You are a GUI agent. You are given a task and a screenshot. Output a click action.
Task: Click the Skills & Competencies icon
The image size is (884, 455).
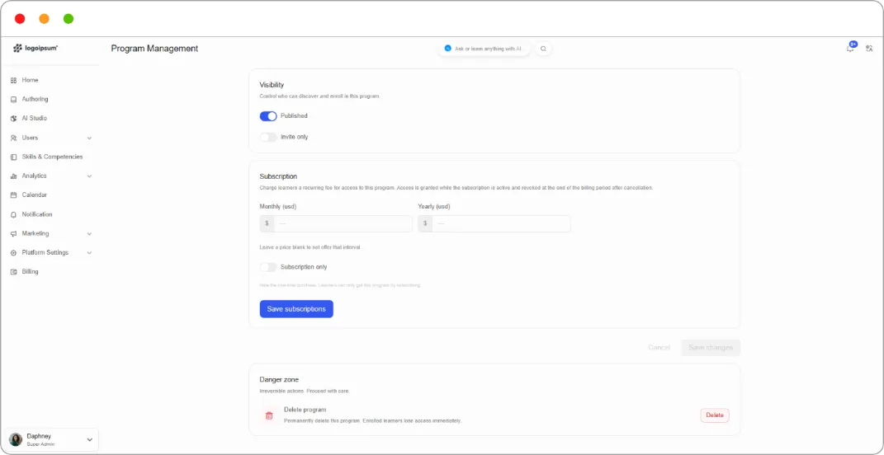point(13,157)
